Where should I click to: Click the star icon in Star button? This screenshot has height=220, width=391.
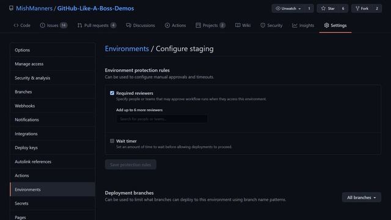point(323,9)
